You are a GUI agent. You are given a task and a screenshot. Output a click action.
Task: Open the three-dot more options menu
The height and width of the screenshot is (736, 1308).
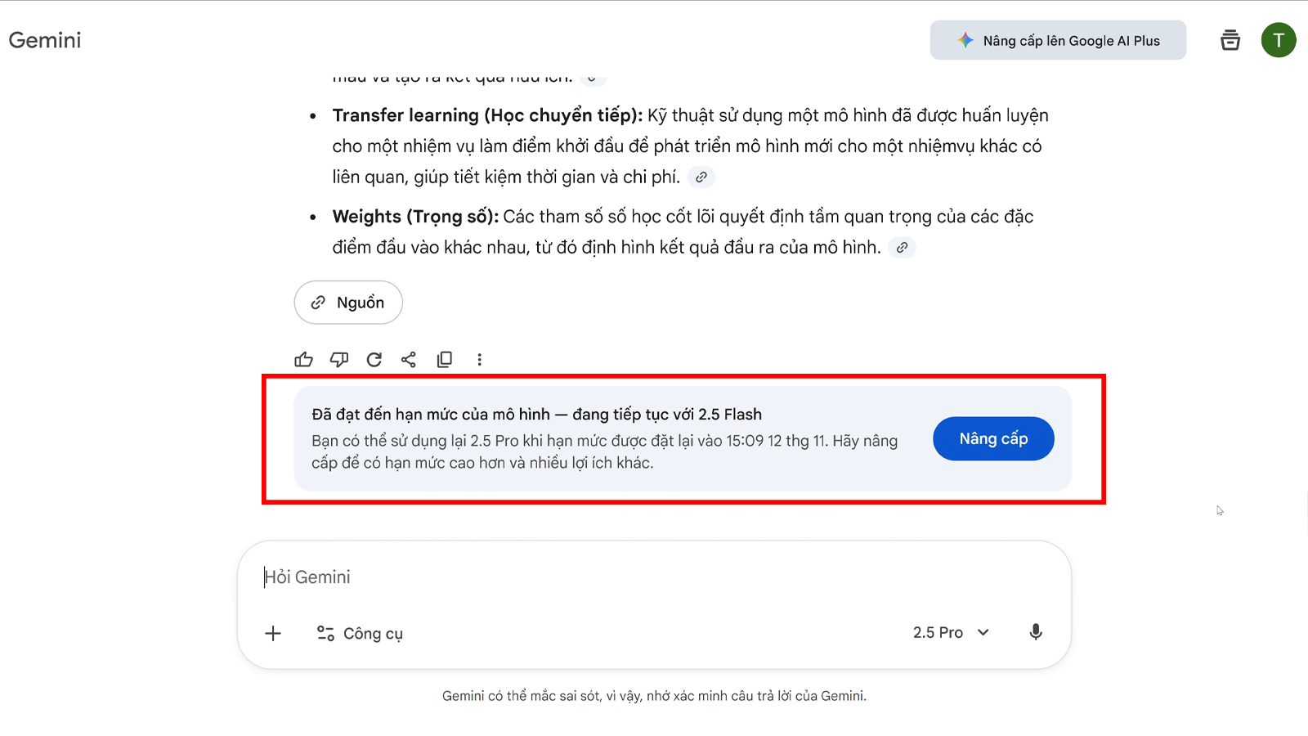480,360
